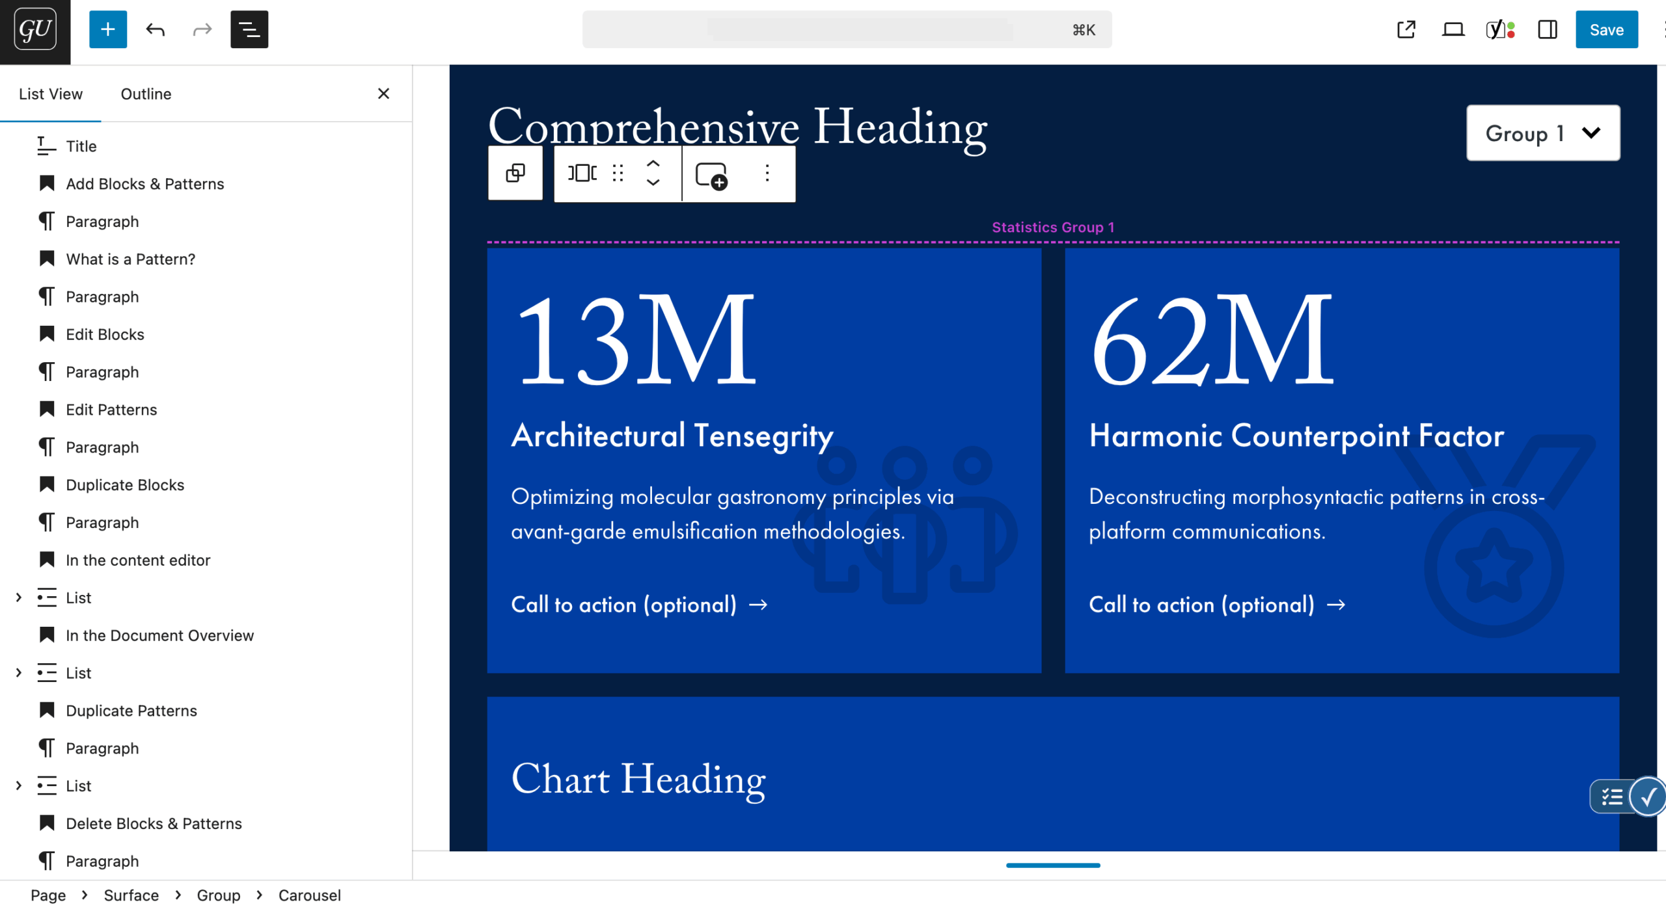Toggle the Document Overview list button

[249, 29]
